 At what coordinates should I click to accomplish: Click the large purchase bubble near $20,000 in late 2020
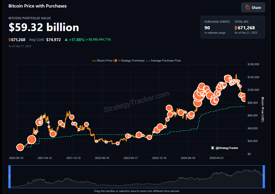[x=32, y=140]
